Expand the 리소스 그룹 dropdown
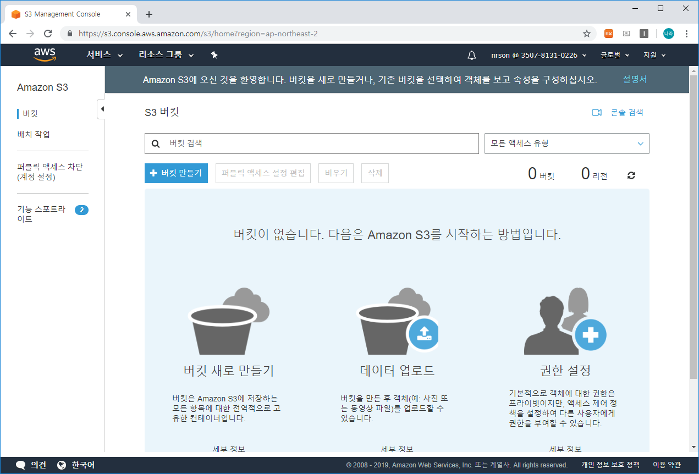Screen dimensions: 699x474 (x=167, y=55)
